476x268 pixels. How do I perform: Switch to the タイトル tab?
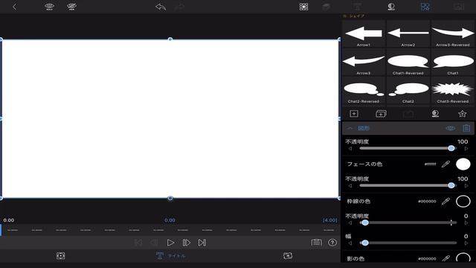click(x=170, y=256)
